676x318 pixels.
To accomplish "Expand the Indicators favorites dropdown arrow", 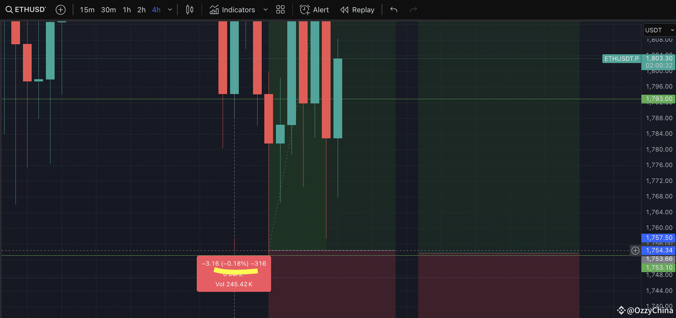I will point(266,10).
